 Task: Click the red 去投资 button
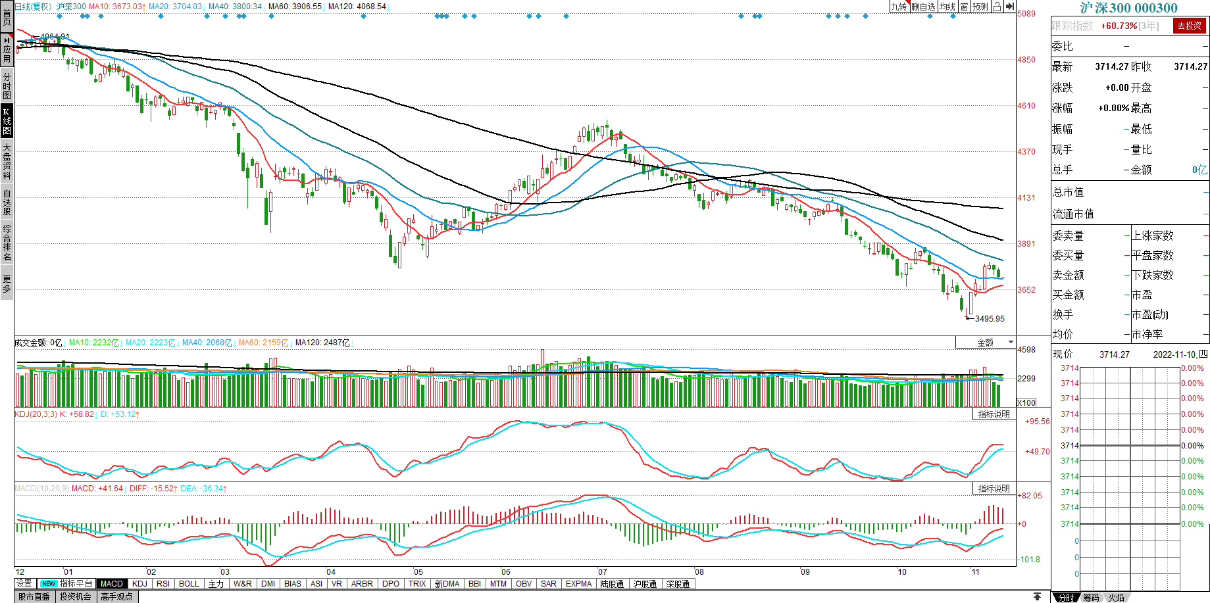(1190, 26)
